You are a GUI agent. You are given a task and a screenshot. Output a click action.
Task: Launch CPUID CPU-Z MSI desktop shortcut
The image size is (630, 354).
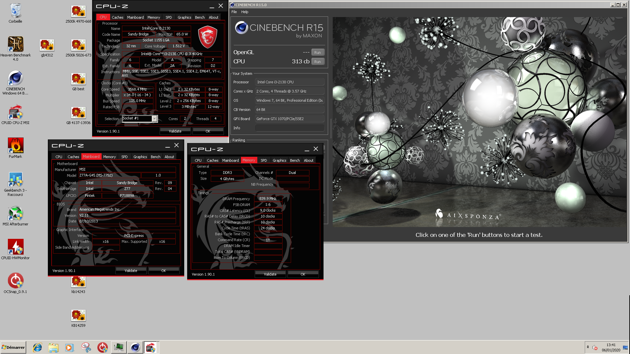[x=15, y=115]
